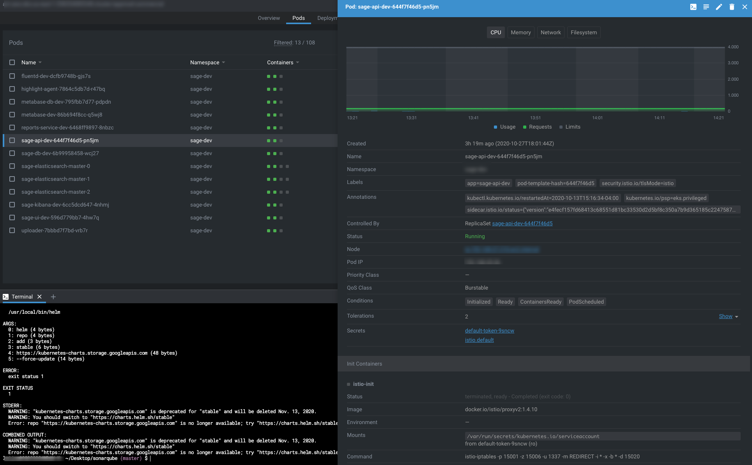Select the CPU metrics tab
Image resolution: width=752 pixels, height=465 pixels.
tap(495, 32)
